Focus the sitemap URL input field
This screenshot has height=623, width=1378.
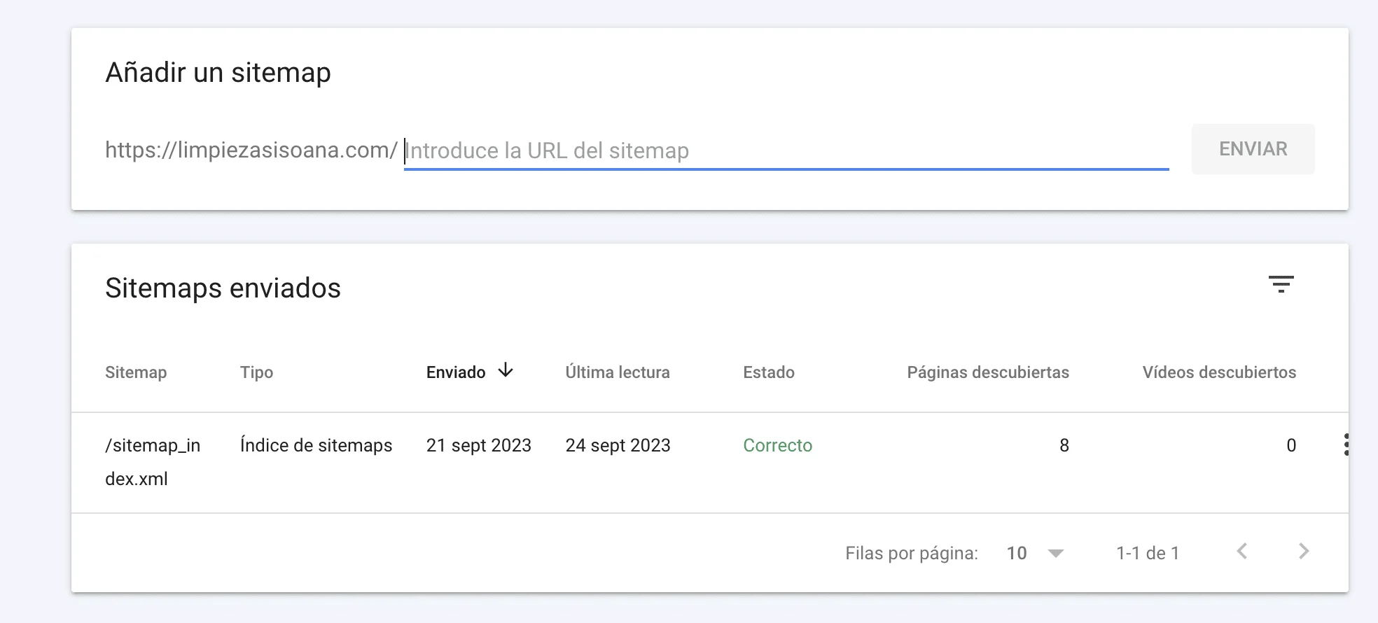click(x=786, y=150)
